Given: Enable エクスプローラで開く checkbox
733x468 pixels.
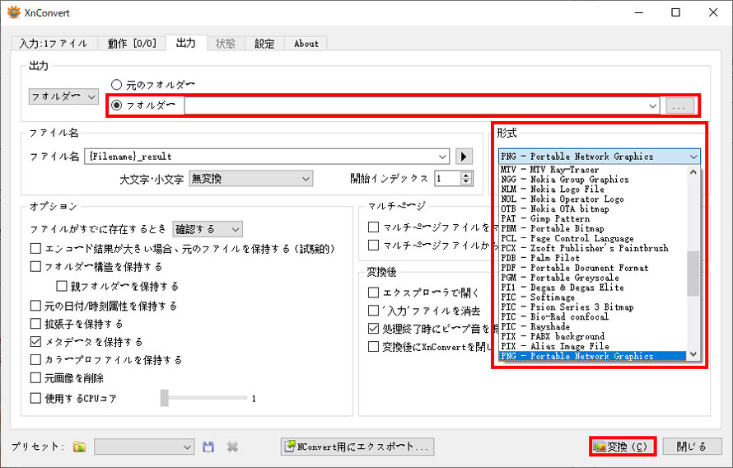Looking at the screenshot, I should click(374, 292).
